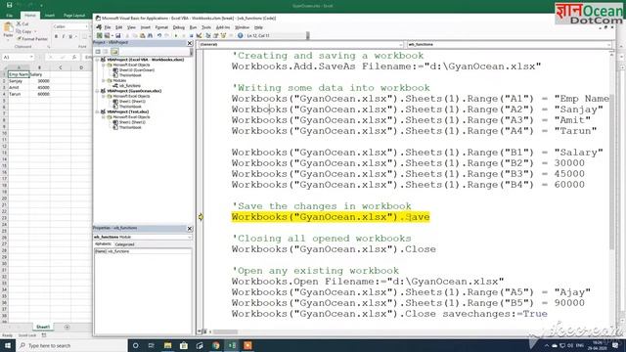Viewport: 626px width, 352px height.
Task: Switch to Excel Page Layout ribbon tab
Action: pos(74,16)
